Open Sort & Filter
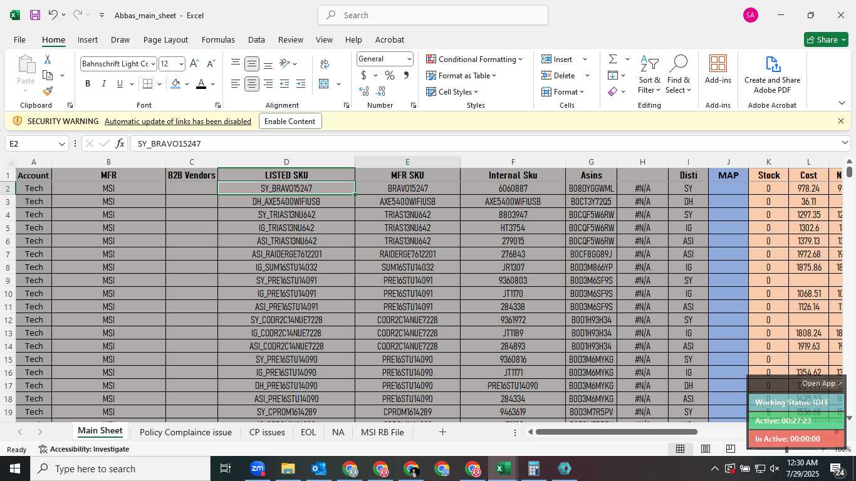This screenshot has height=481, width=856. (x=650, y=75)
